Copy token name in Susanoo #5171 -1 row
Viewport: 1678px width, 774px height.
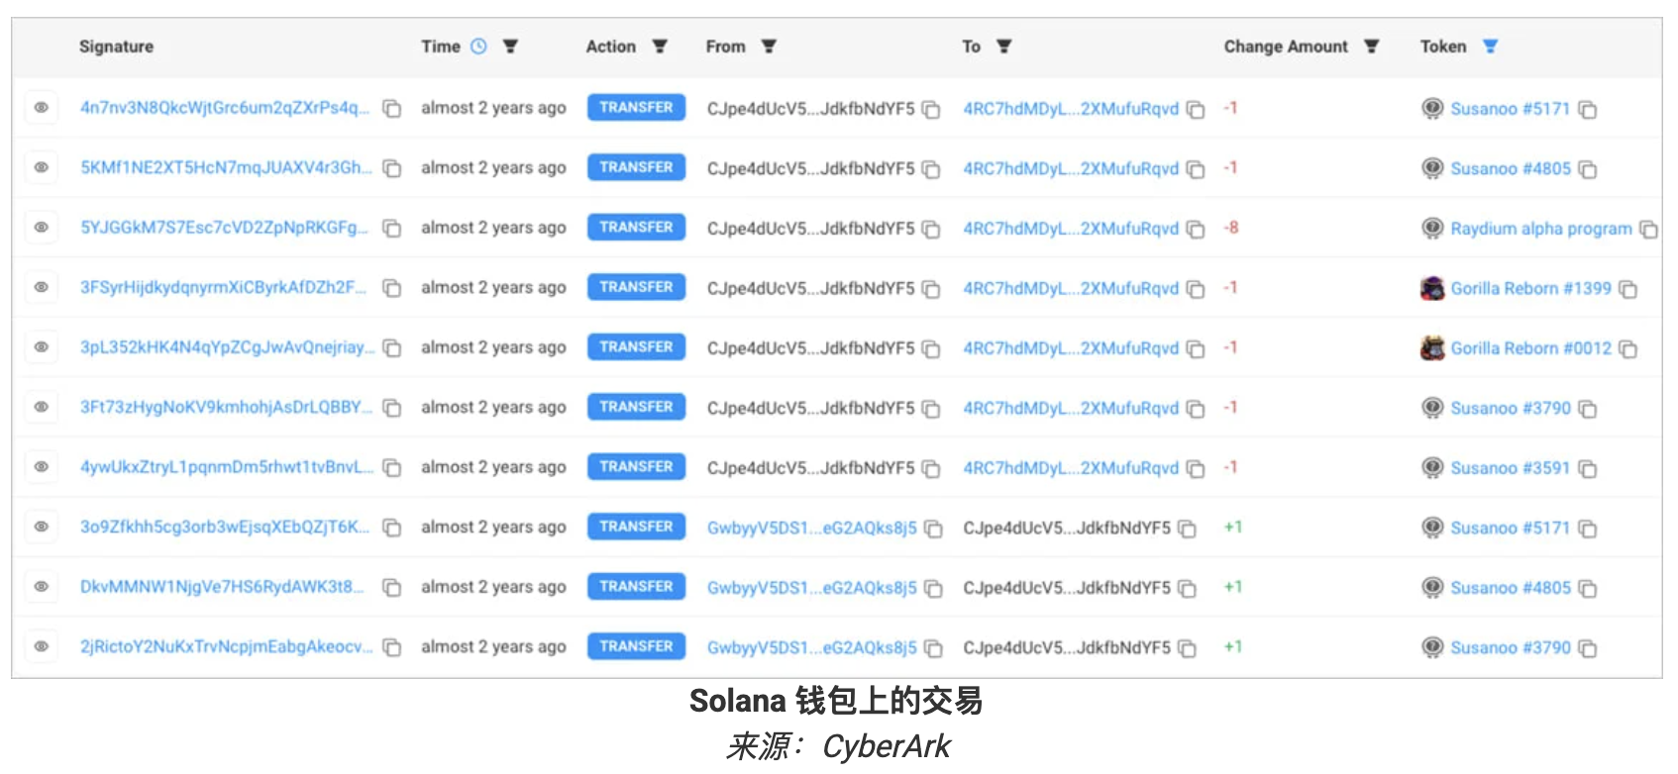click(1588, 110)
